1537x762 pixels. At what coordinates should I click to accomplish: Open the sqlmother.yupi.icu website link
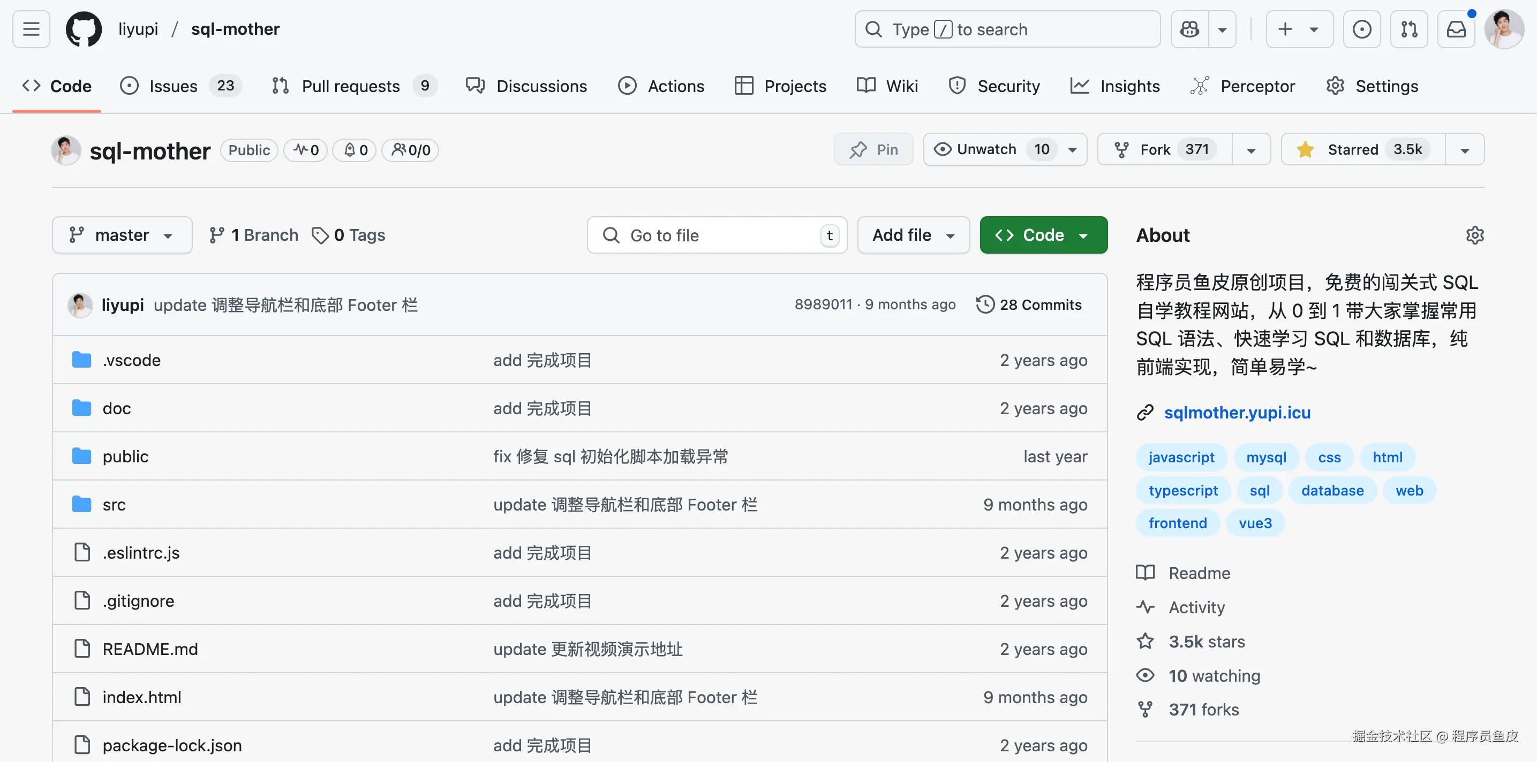coord(1237,412)
